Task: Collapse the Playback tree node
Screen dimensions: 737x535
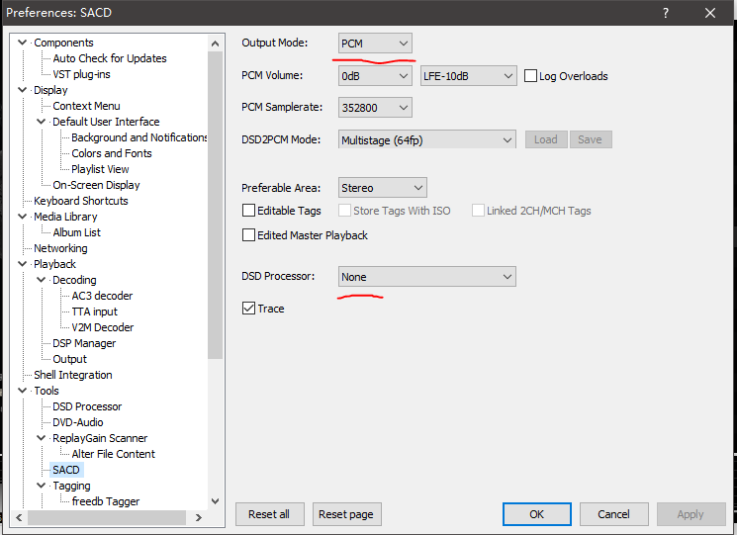Action: [23, 264]
